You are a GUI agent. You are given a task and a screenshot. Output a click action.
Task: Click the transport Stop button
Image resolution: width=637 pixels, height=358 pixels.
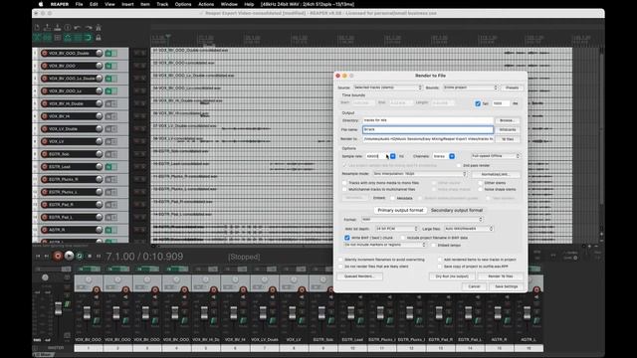tap(90, 257)
